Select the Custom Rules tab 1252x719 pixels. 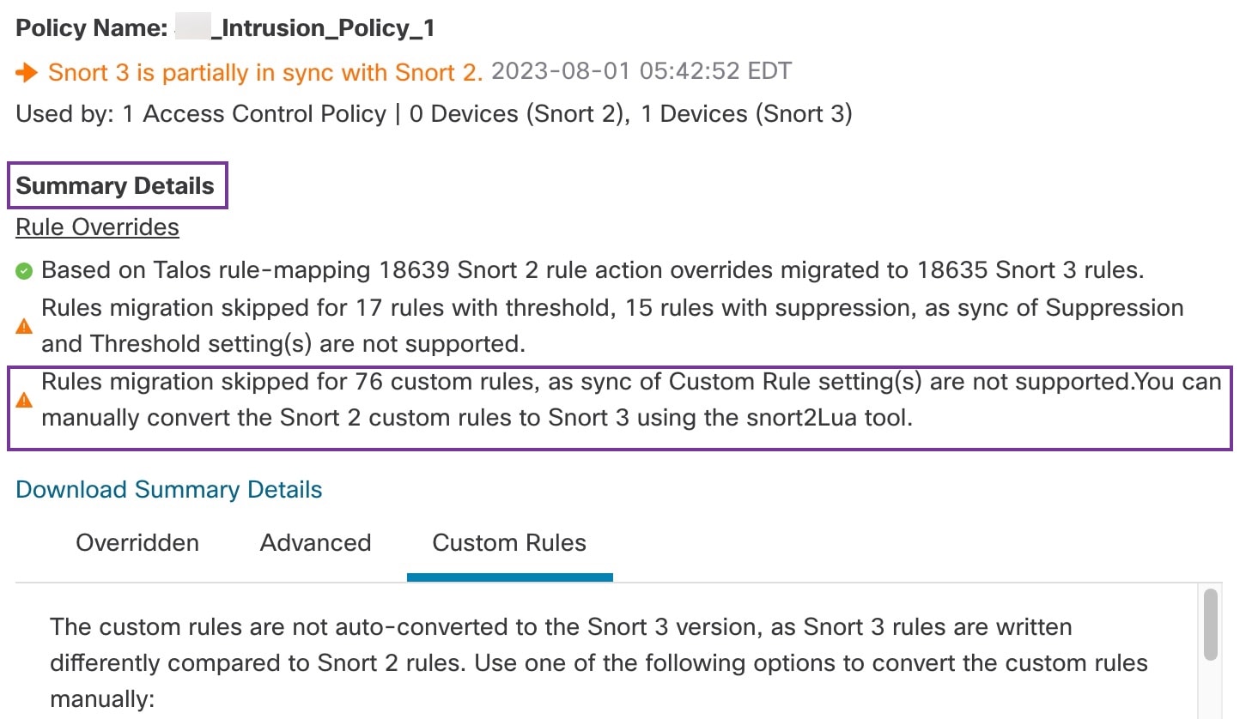[509, 542]
